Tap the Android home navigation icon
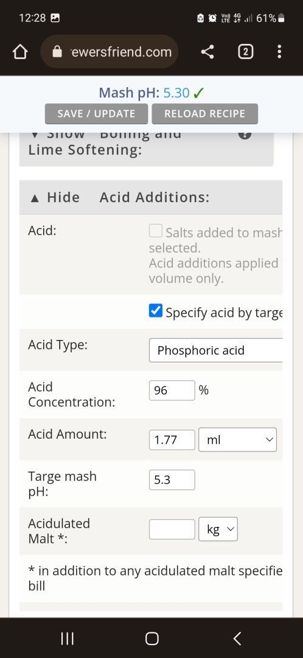Screen dimensions: 303x658 (151, 639)
